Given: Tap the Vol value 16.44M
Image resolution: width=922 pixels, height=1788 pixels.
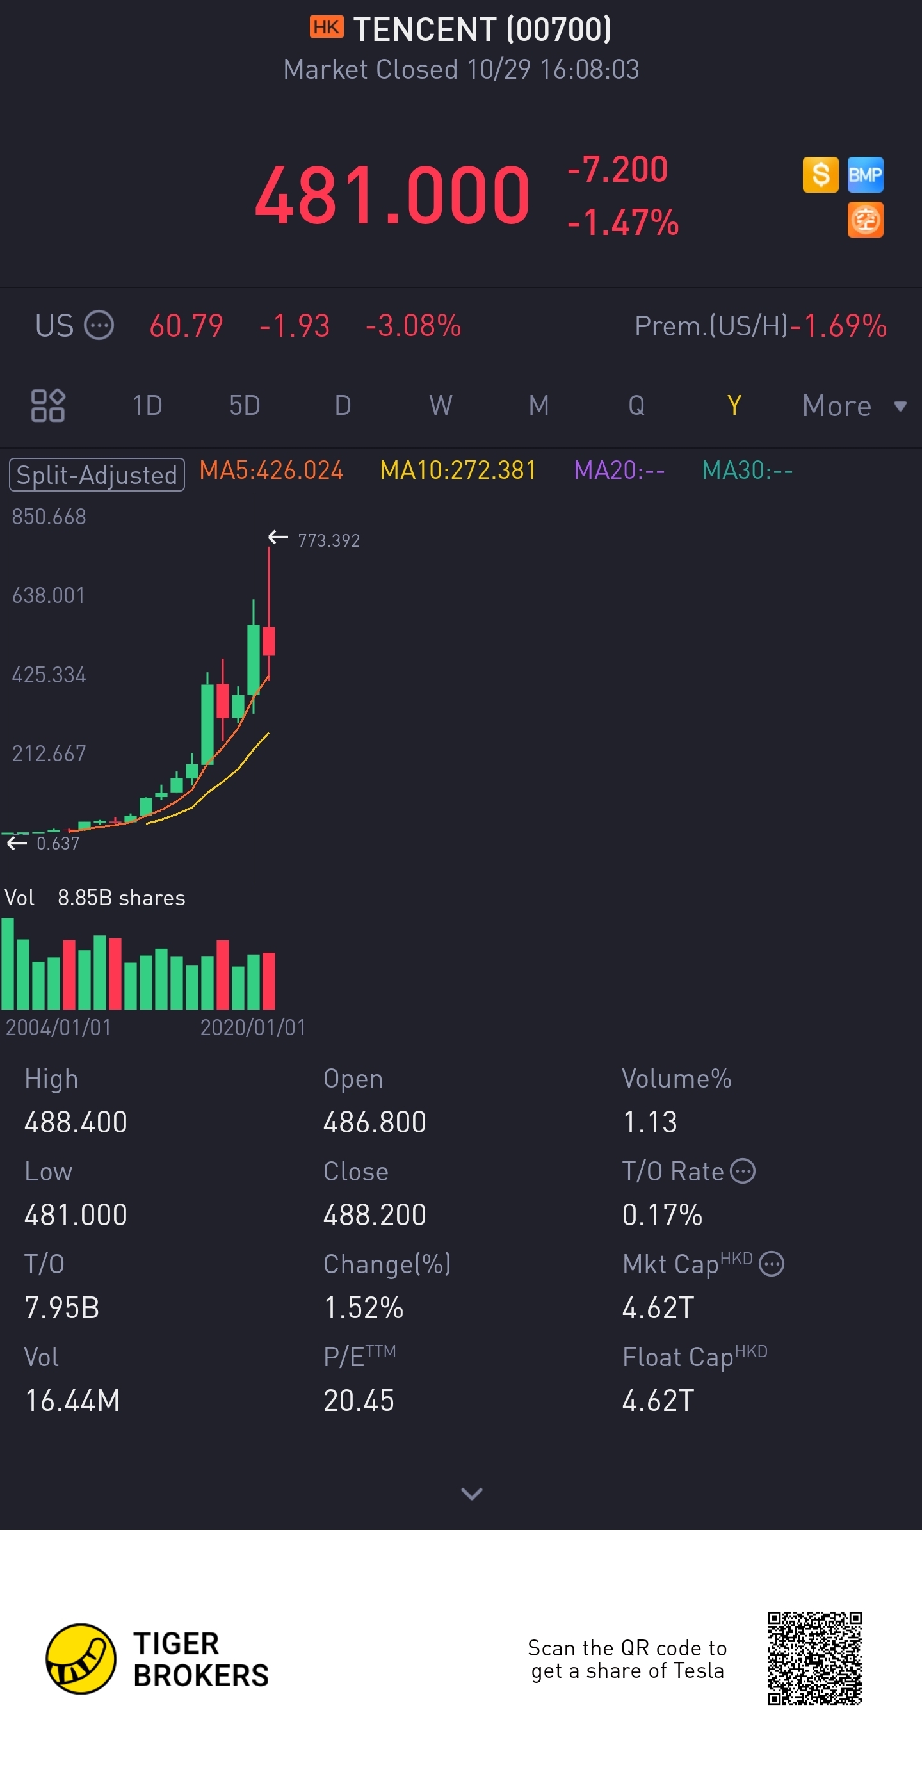Looking at the screenshot, I should 72,1401.
